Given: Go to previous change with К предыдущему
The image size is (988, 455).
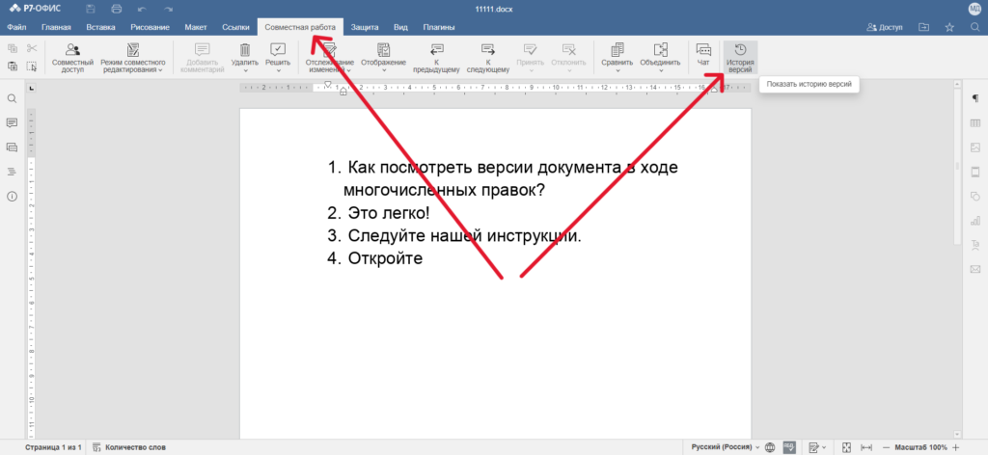Looking at the screenshot, I should [436, 57].
